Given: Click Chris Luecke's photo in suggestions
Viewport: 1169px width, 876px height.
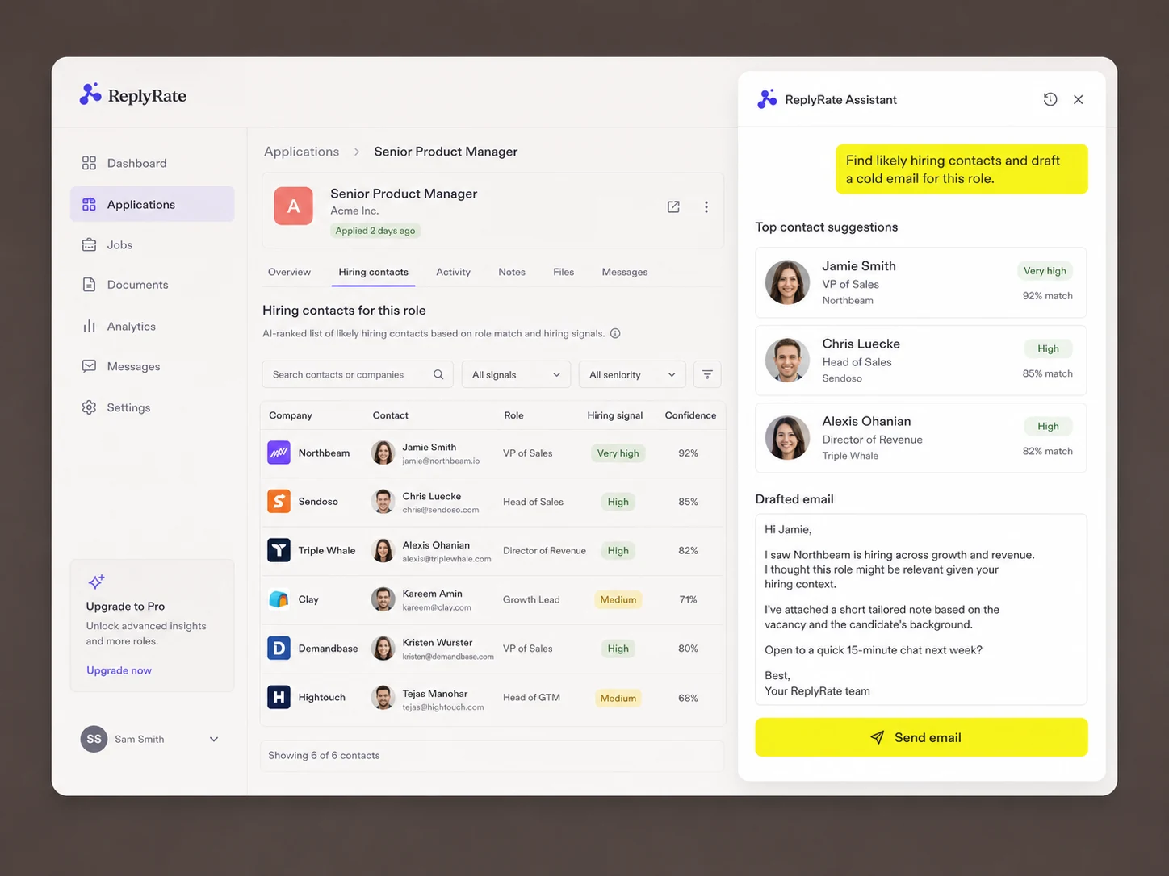Looking at the screenshot, I should coord(787,361).
